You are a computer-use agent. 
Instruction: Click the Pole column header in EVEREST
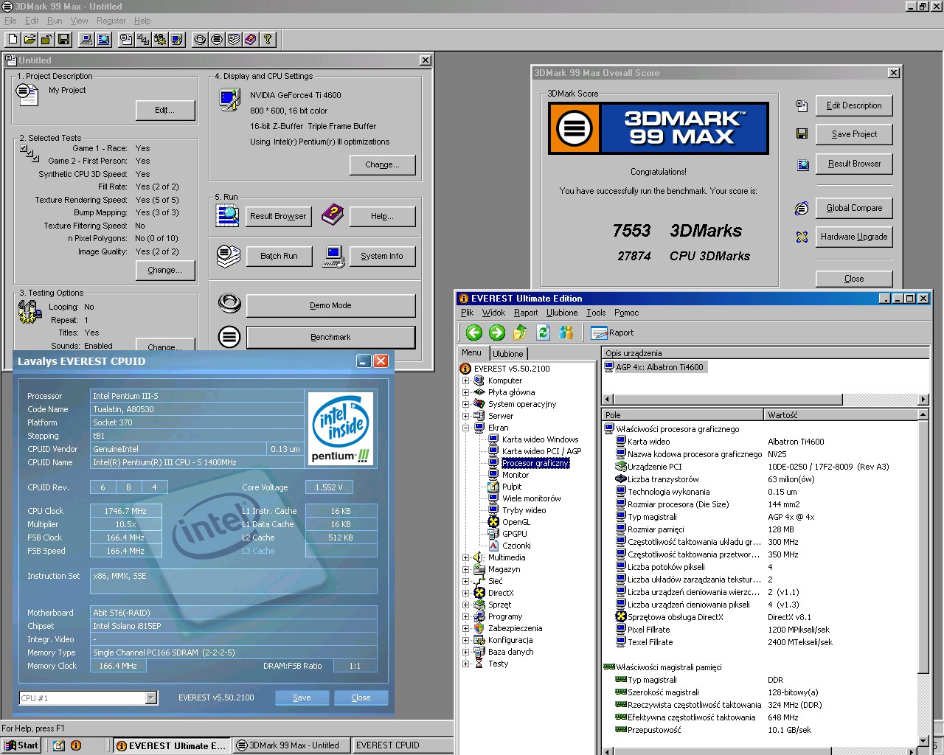(682, 415)
